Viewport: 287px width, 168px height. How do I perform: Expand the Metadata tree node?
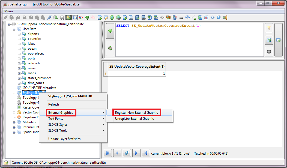click(x=14, y=122)
